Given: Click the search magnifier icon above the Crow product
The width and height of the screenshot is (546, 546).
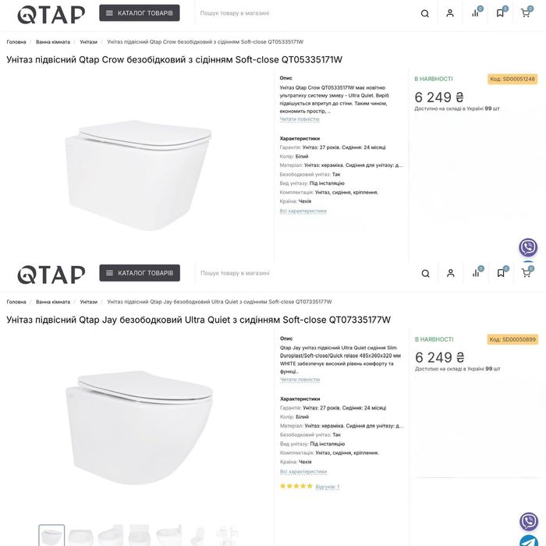Looking at the screenshot, I should (425, 13).
